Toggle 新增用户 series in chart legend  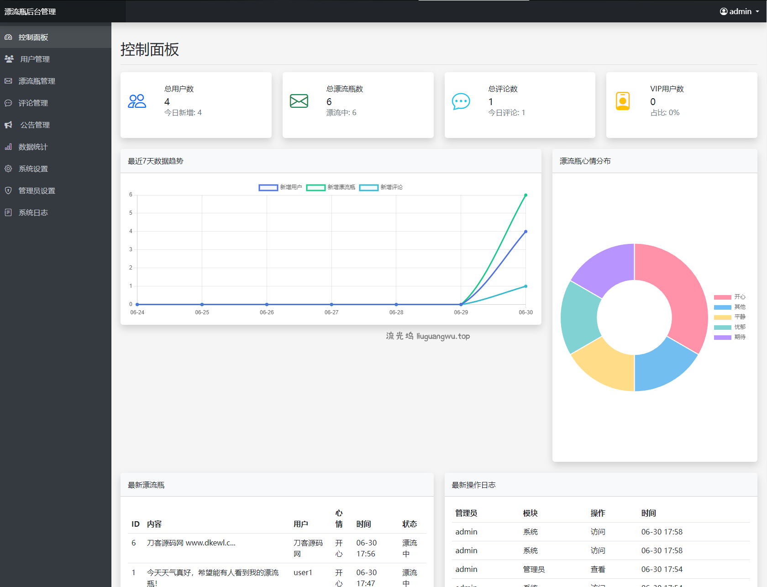pyautogui.click(x=280, y=187)
